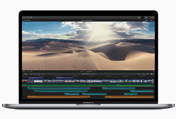Toggle audio skimming
Screen dimensions: 176x119
click(141, 74)
